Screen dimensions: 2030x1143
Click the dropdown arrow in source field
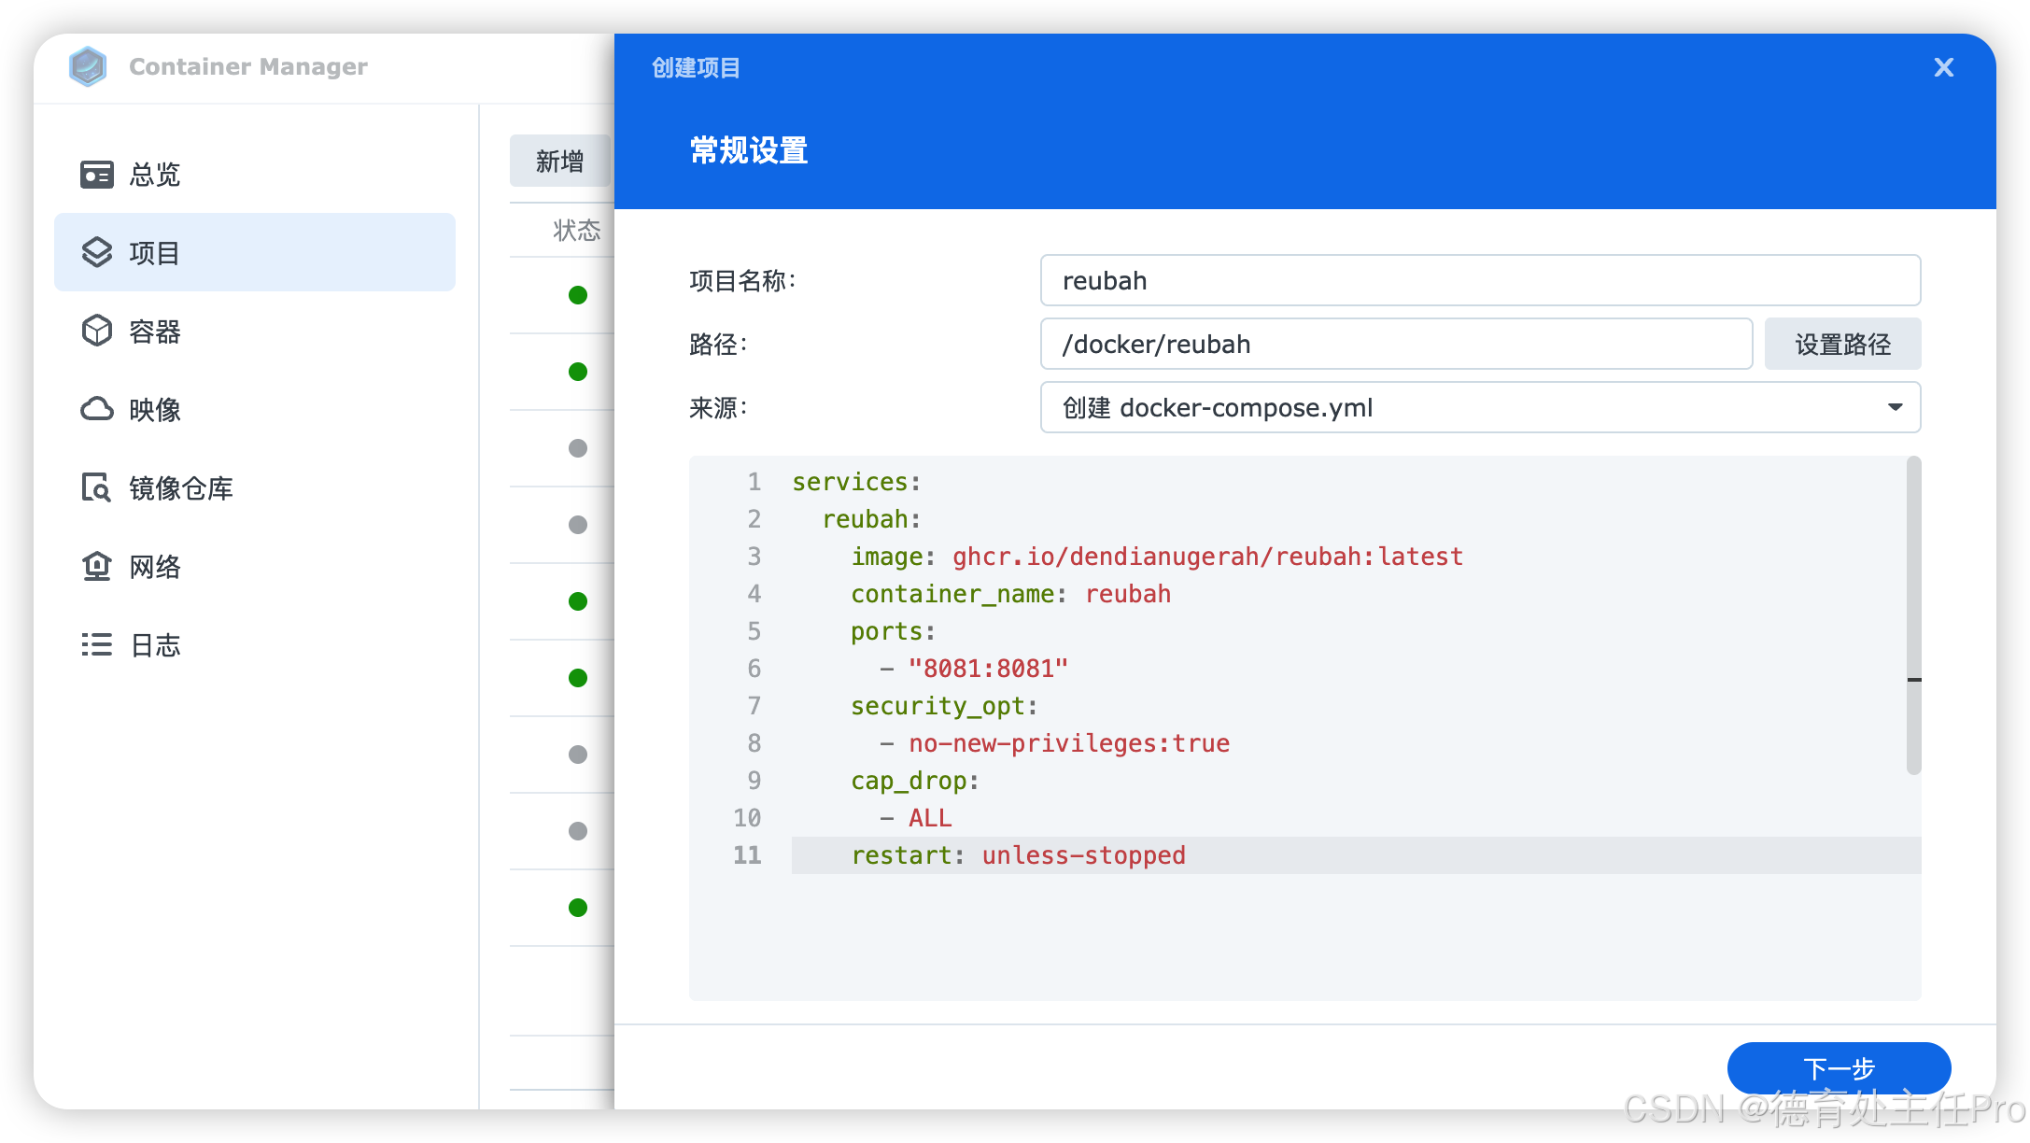pos(1895,407)
